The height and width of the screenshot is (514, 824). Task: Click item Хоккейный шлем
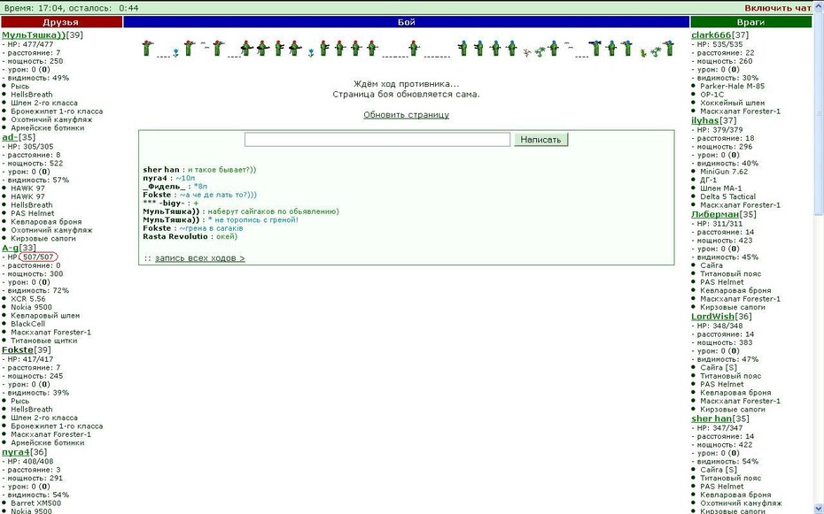click(732, 103)
